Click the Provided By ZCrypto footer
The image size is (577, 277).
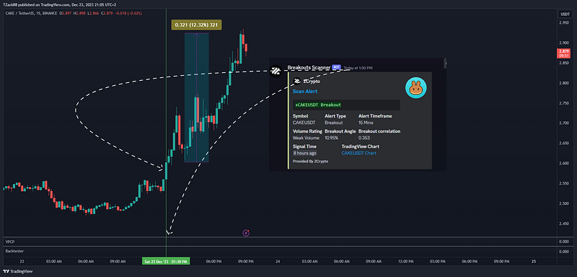pos(311,161)
